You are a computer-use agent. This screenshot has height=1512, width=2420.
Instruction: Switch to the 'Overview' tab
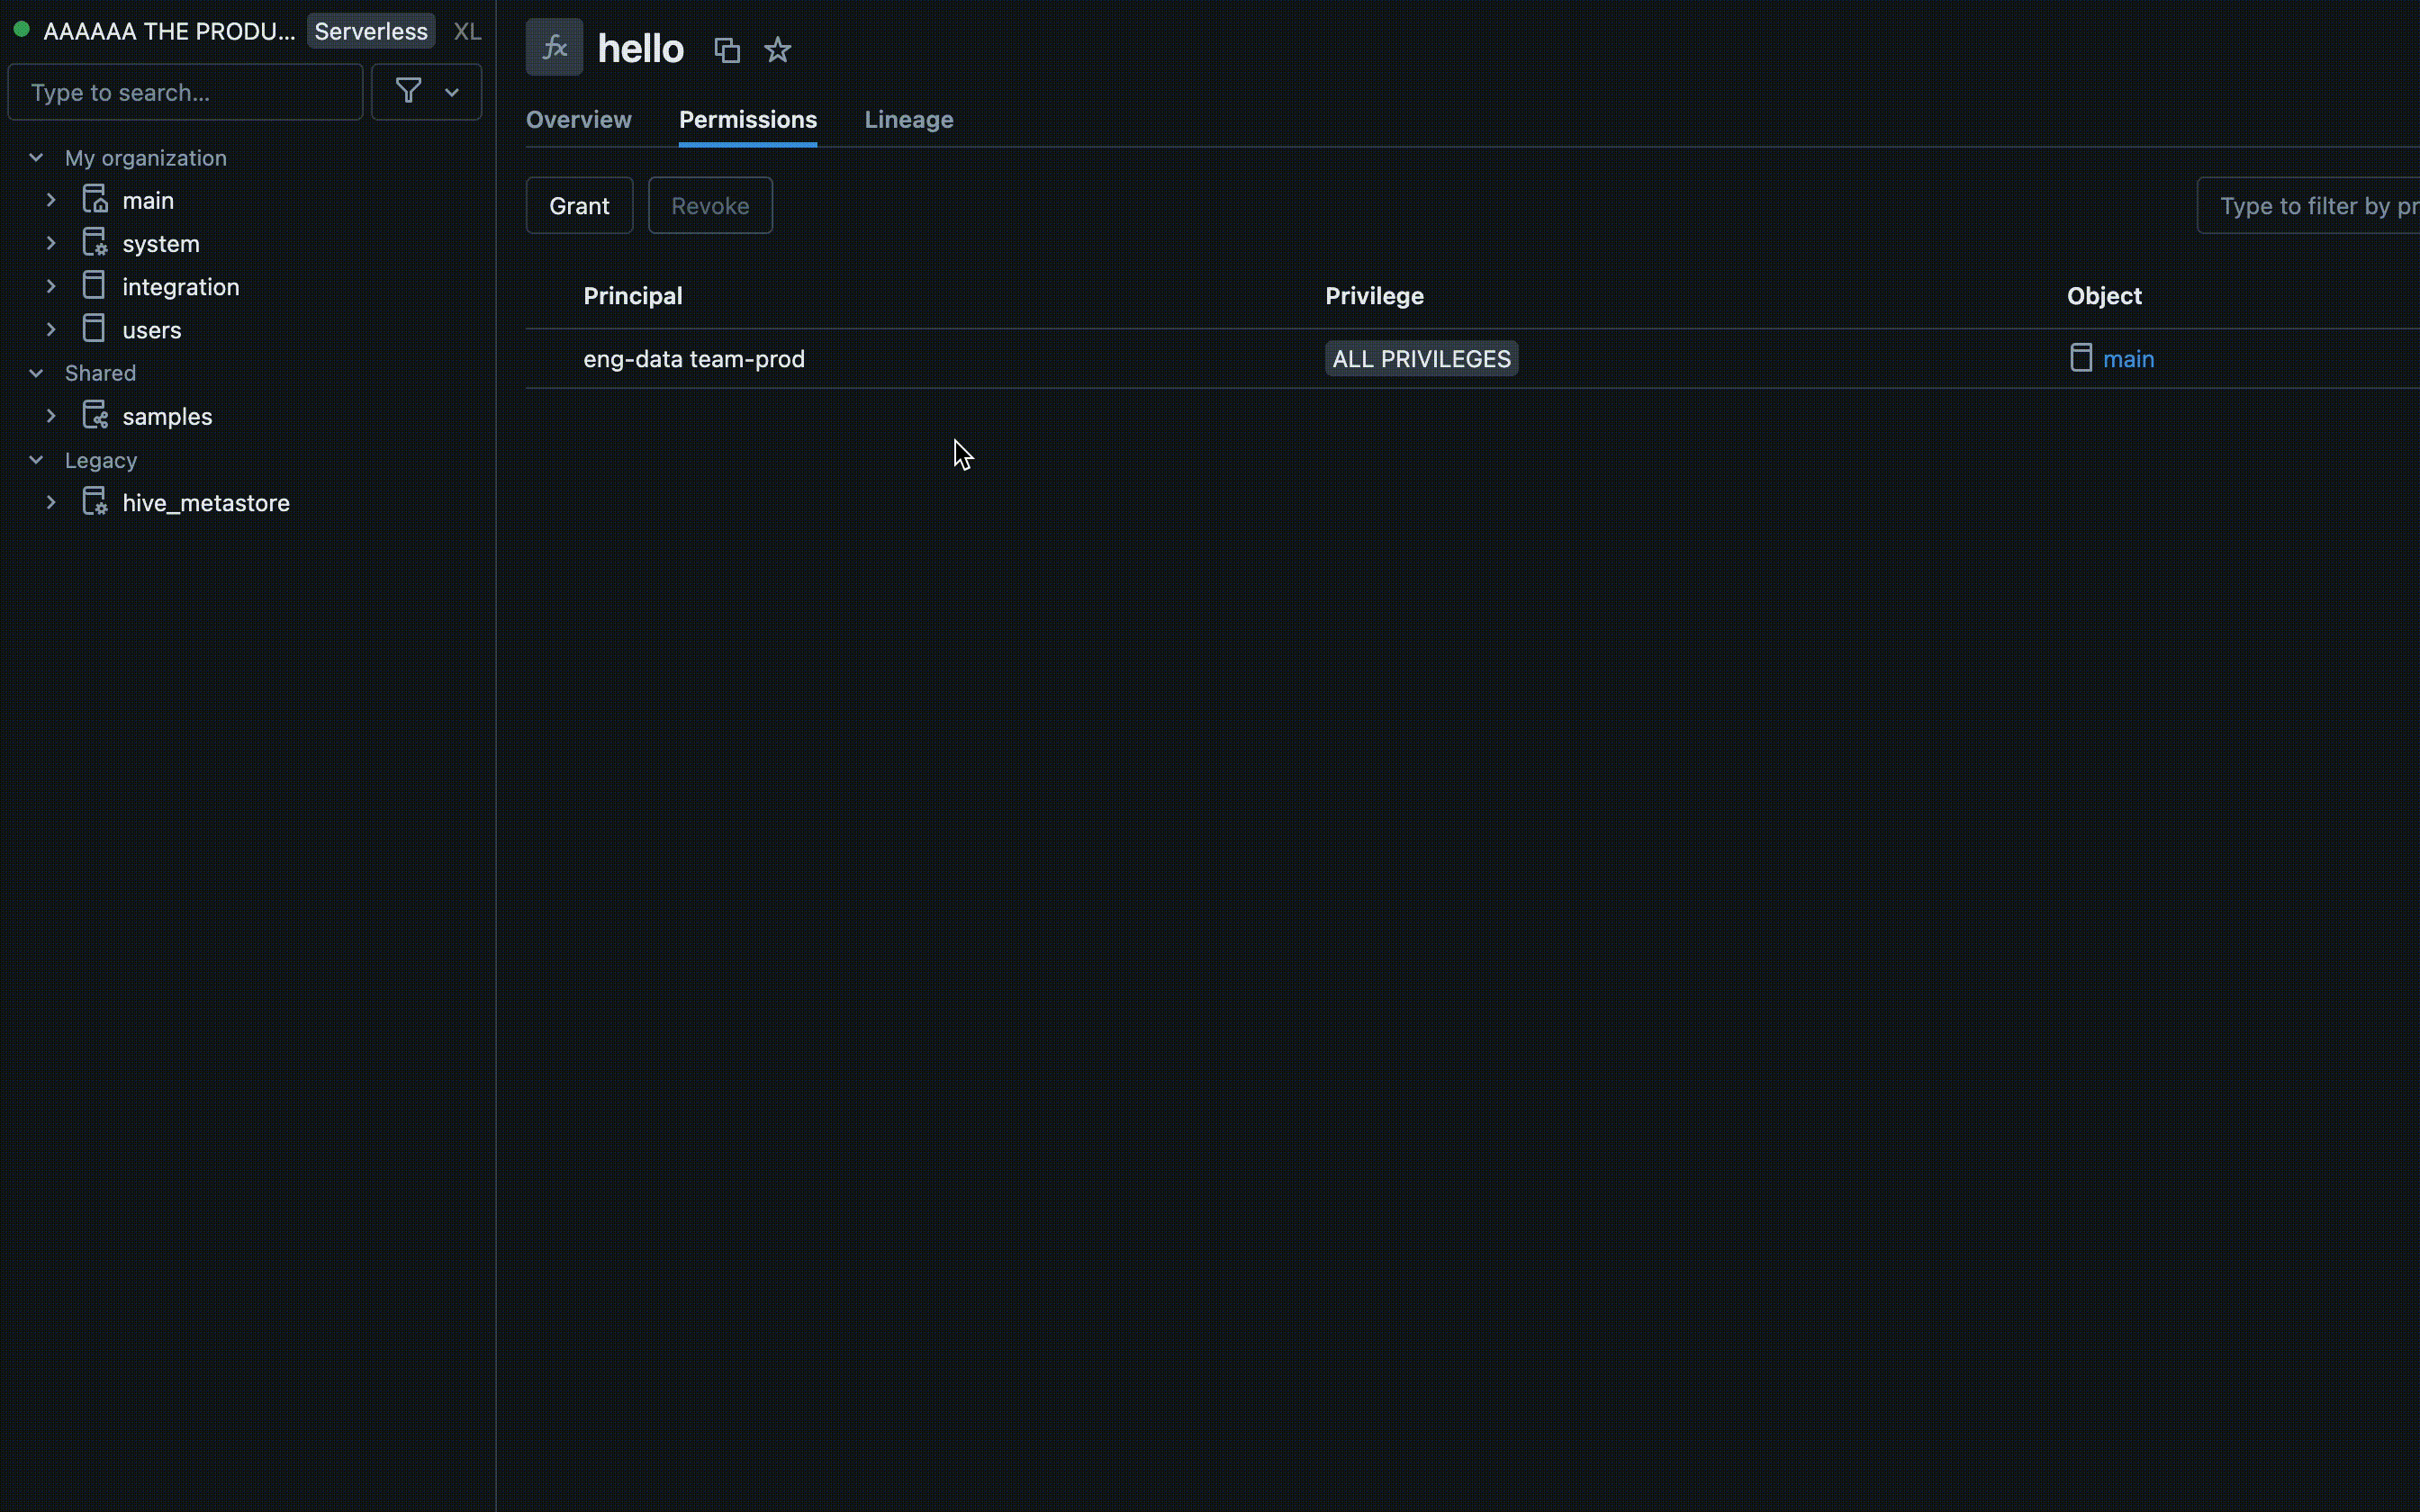pyautogui.click(x=578, y=119)
